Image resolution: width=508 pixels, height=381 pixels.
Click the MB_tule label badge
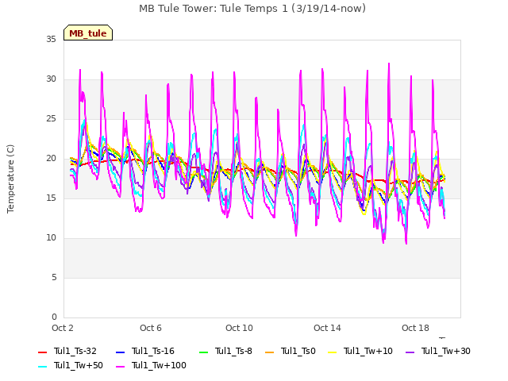point(88,33)
